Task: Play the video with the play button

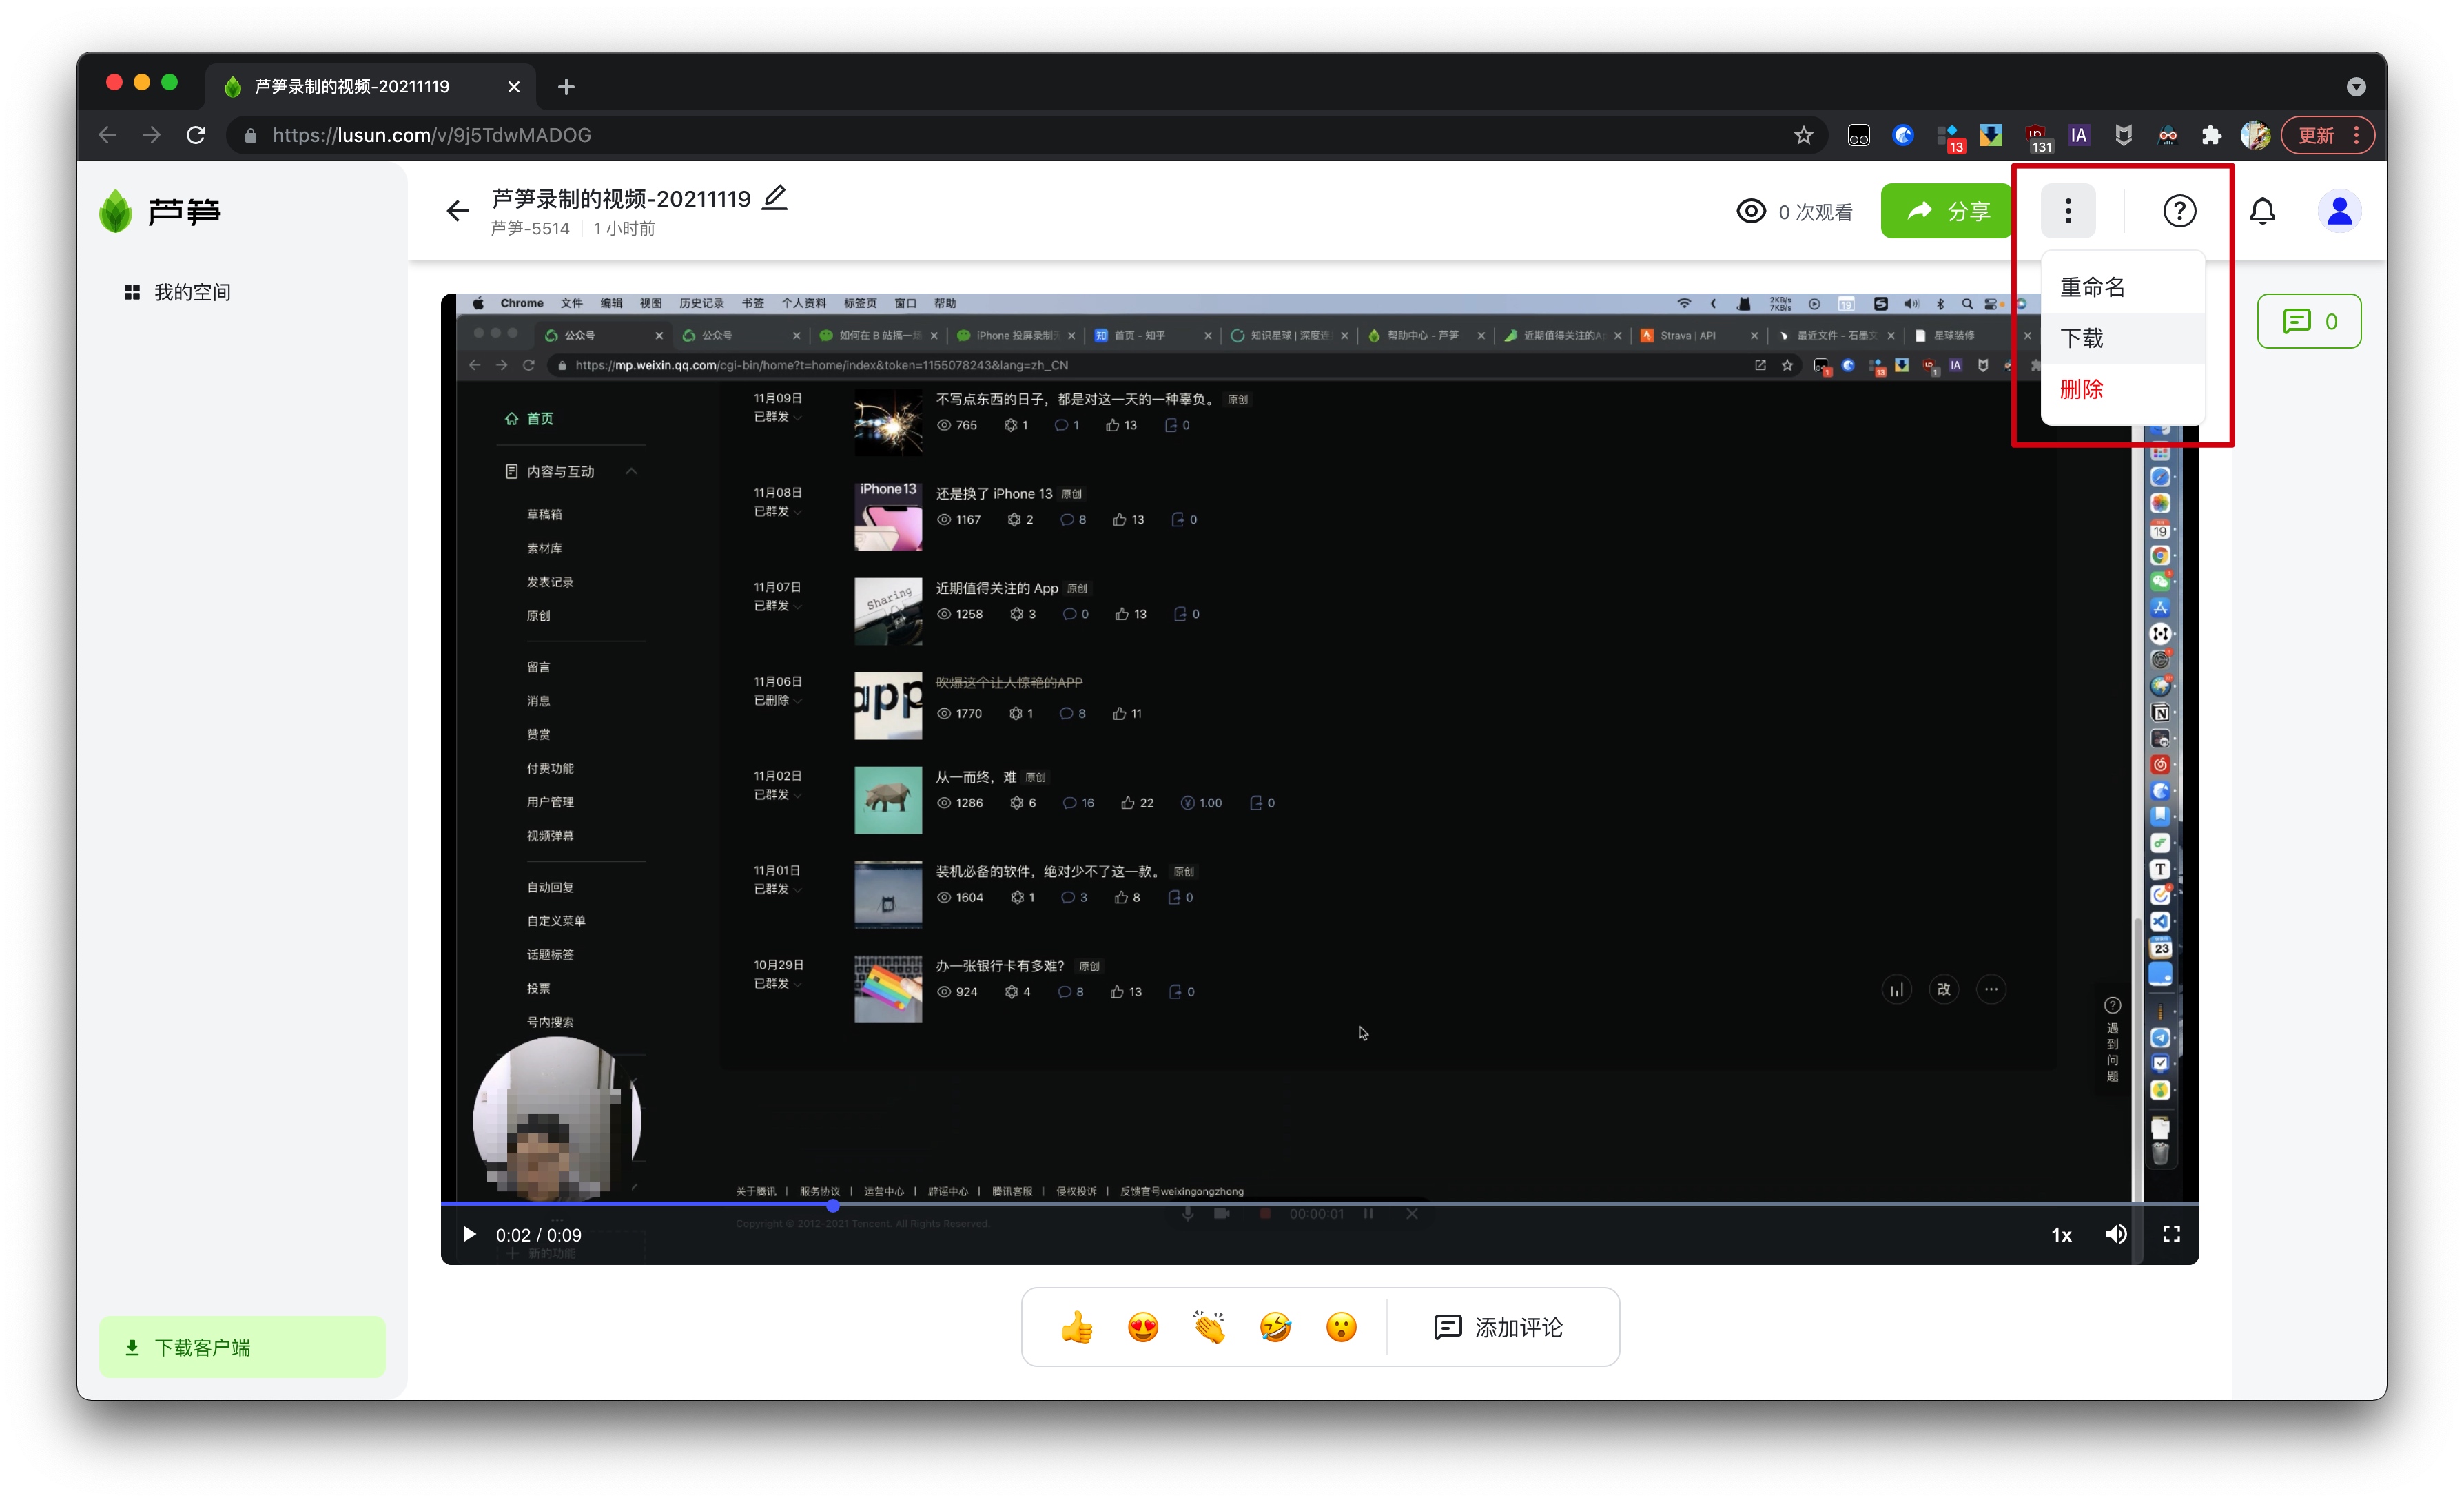Action: coord(469,1234)
